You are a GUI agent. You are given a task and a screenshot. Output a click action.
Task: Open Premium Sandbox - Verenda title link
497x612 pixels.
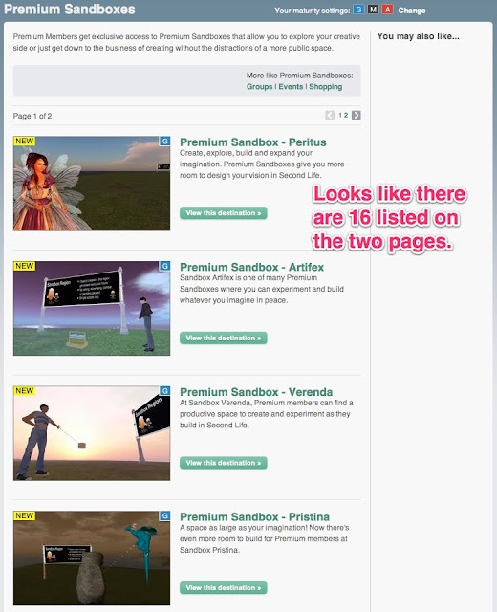256,392
